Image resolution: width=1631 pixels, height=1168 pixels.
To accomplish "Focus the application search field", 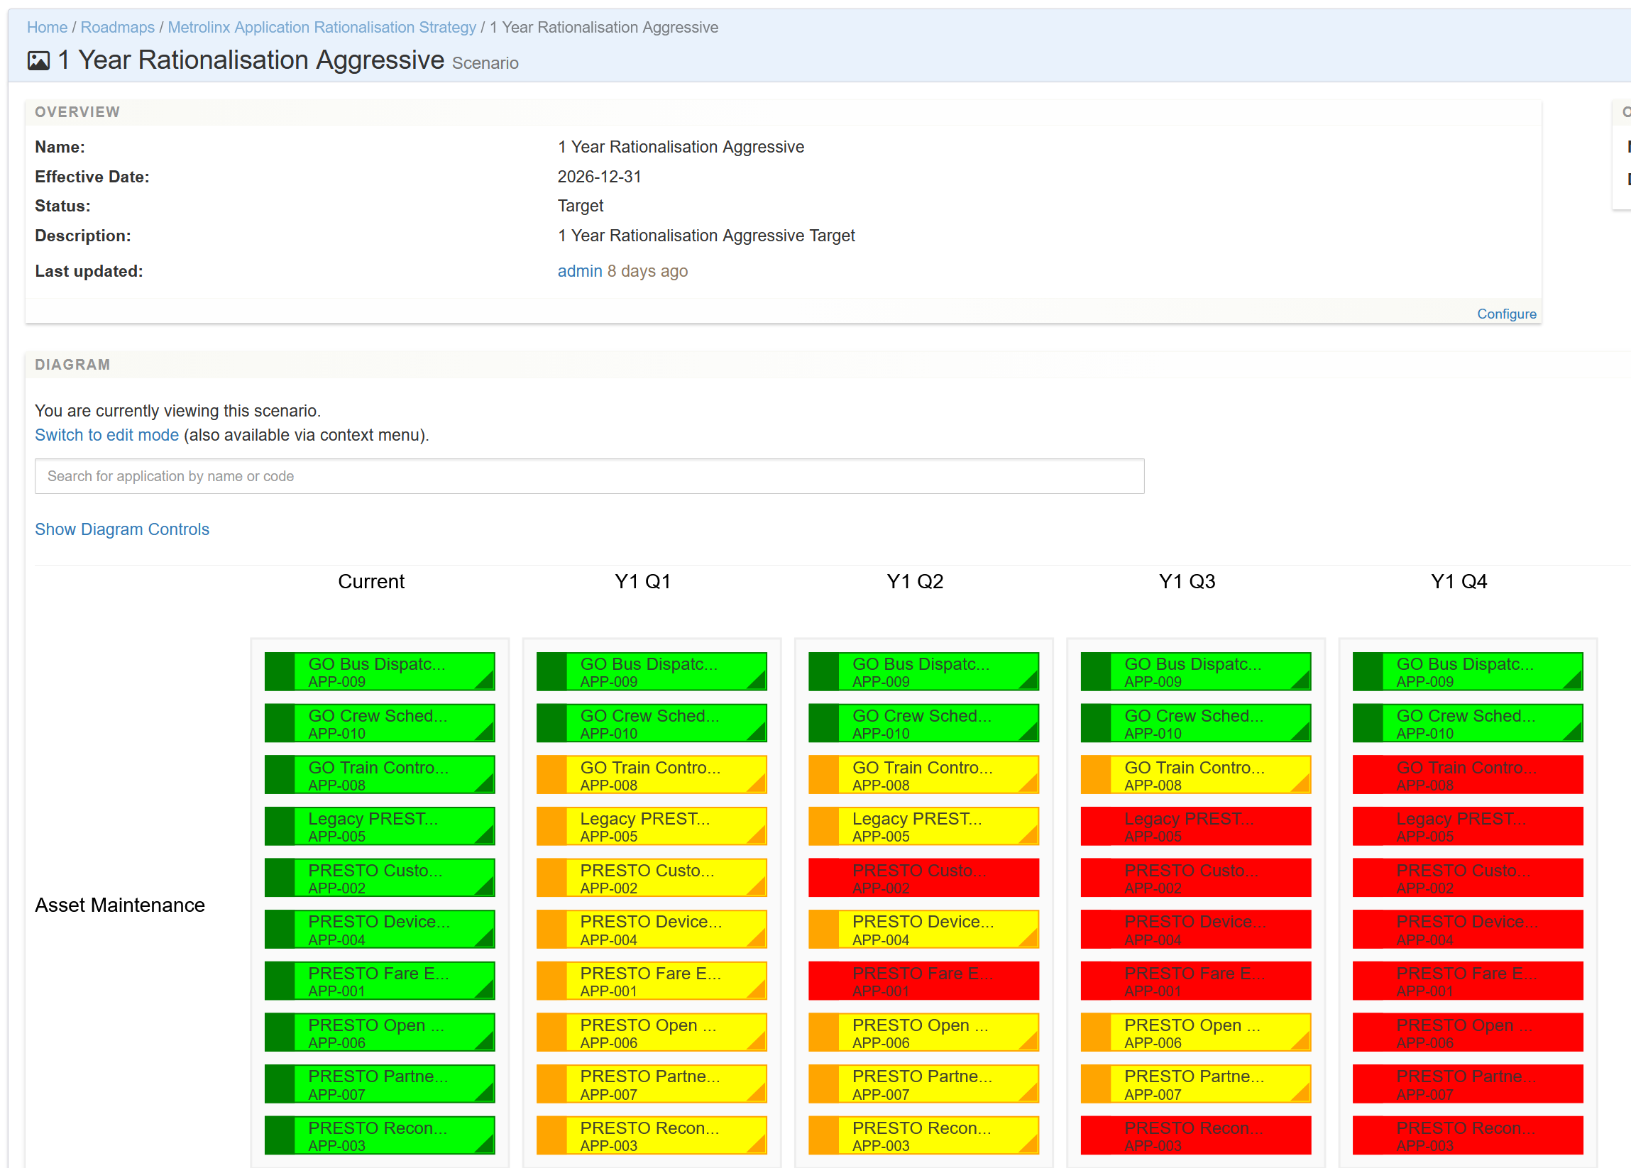I will (x=588, y=476).
